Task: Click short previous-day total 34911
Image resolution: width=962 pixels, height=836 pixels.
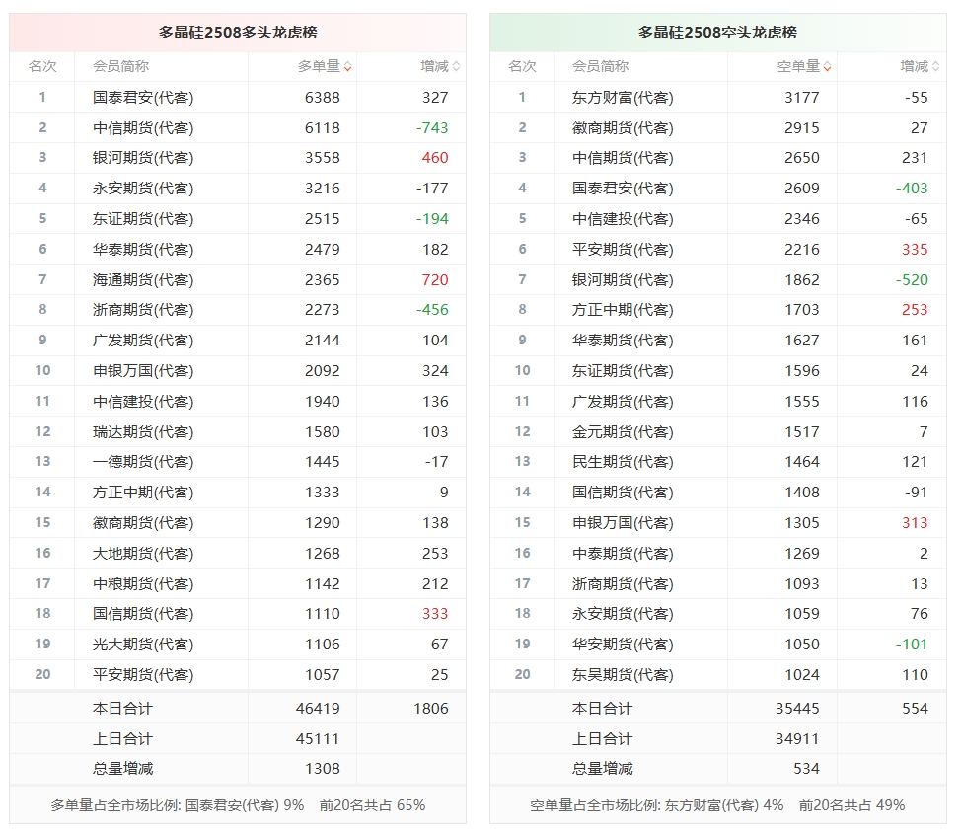Action: tap(797, 739)
